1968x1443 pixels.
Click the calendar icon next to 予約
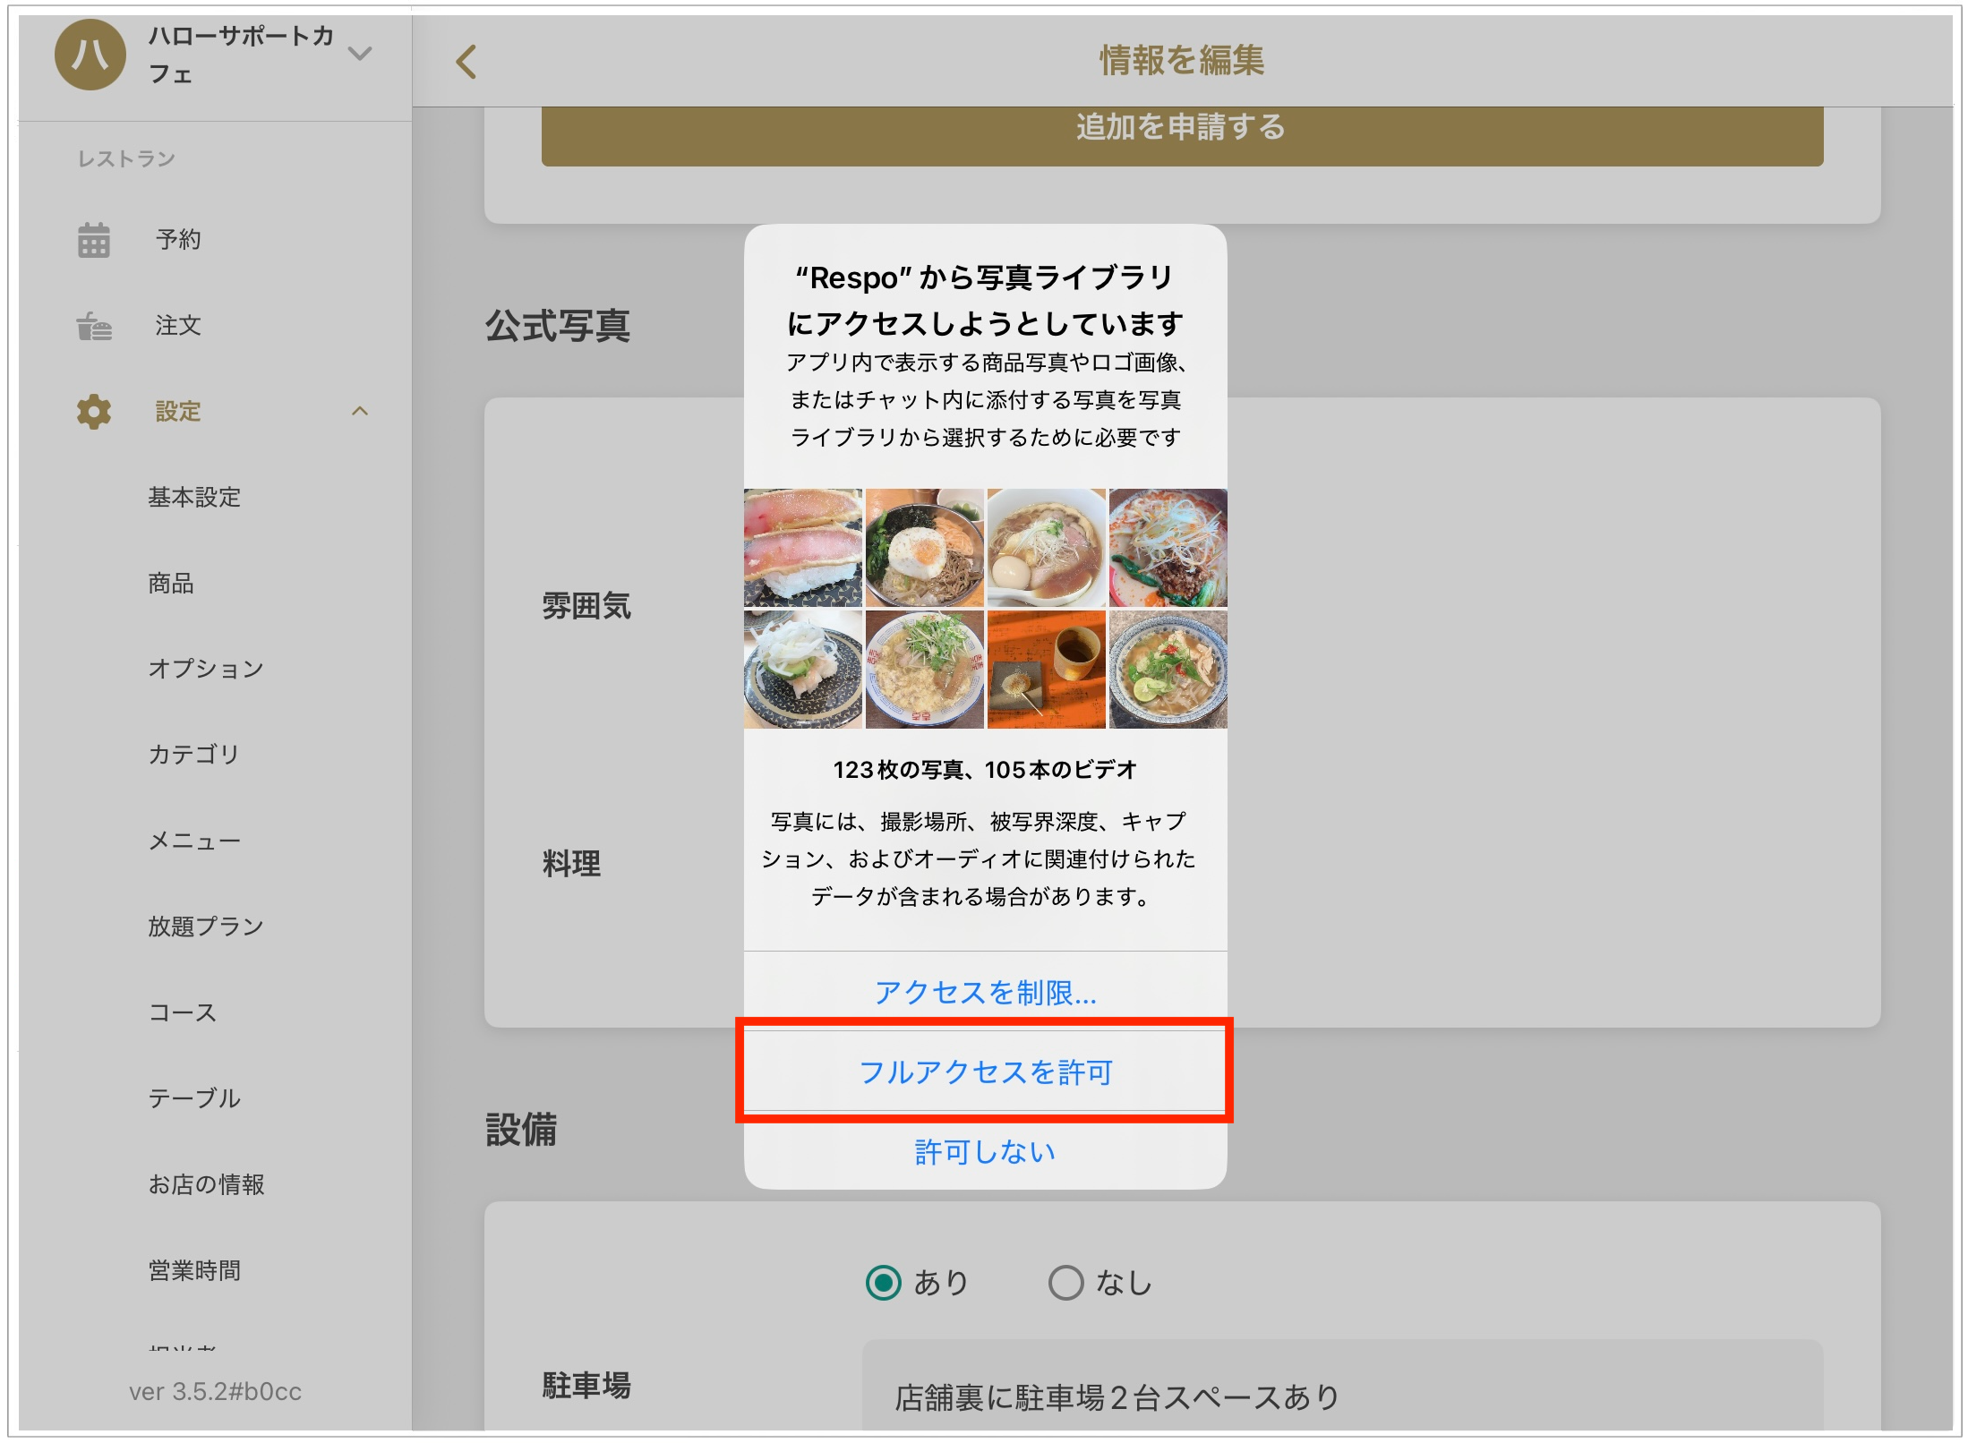(x=93, y=240)
